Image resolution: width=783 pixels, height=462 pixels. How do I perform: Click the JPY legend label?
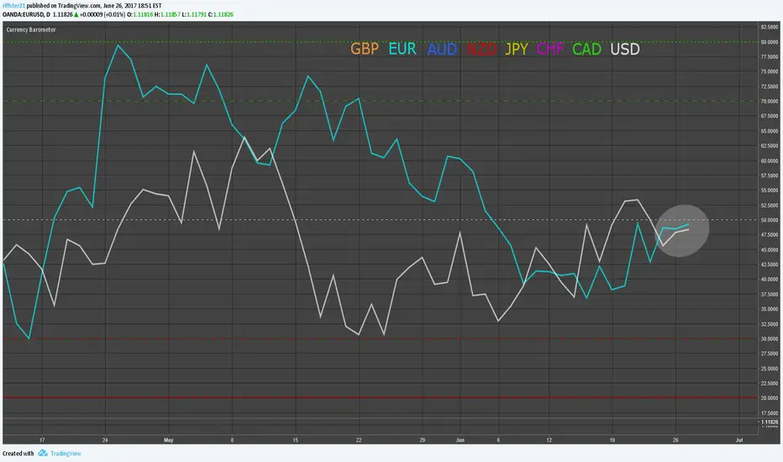pyautogui.click(x=517, y=49)
